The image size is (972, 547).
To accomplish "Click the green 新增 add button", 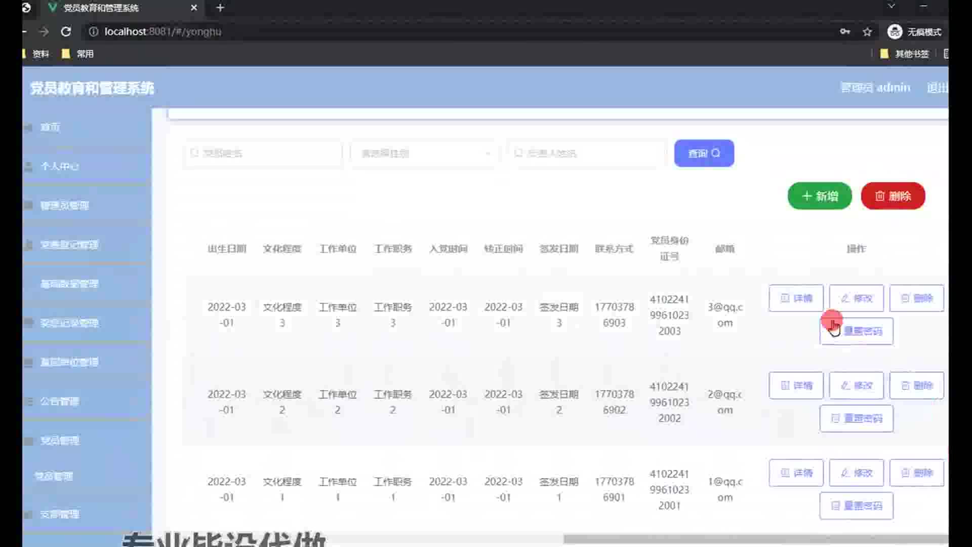I will pyautogui.click(x=820, y=196).
